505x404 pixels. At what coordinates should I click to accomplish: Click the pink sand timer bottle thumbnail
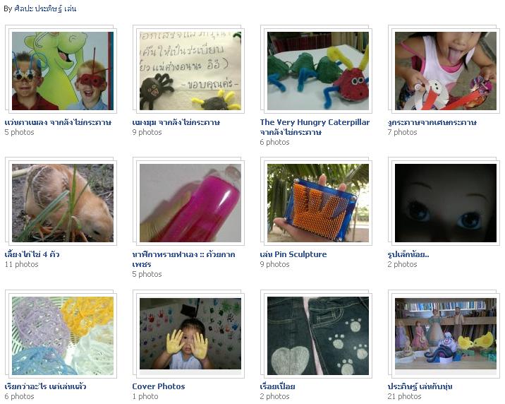click(x=190, y=203)
